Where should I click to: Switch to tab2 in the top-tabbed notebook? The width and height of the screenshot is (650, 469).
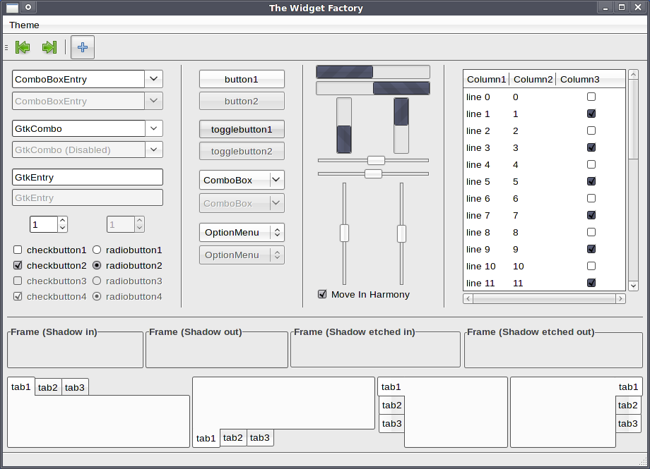(x=48, y=387)
